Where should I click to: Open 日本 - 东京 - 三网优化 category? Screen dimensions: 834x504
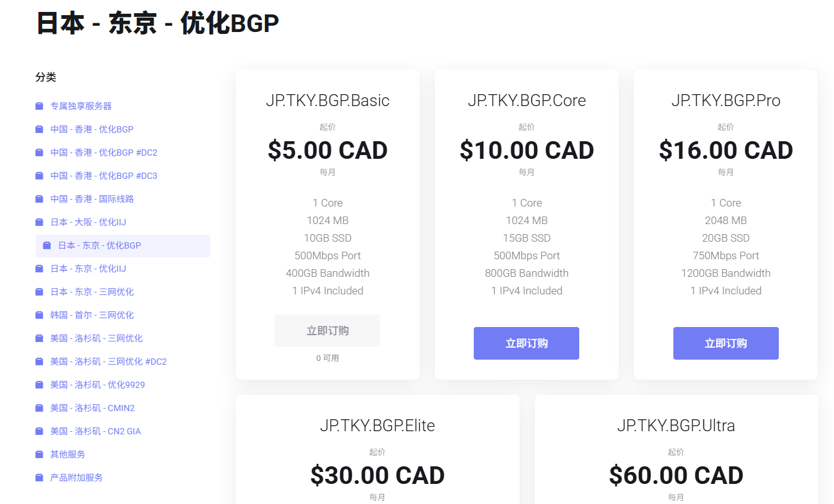tap(92, 292)
